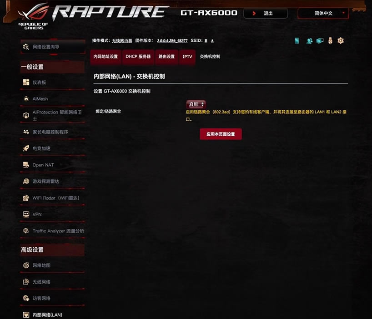The height and width of the screenshot is (319, 372).
Task: Click 应用本页面设置 apply button
Action: 221,134
